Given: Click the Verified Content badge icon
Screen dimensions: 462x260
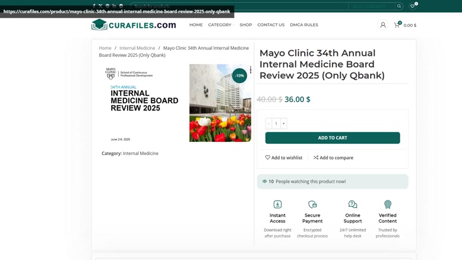Looking at the screenshot, I should click(388, 204).
